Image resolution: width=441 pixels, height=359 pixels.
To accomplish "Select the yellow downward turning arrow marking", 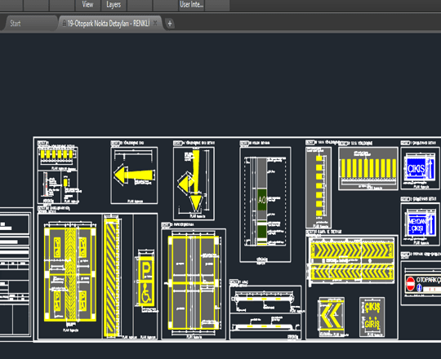I will (192, 181).
